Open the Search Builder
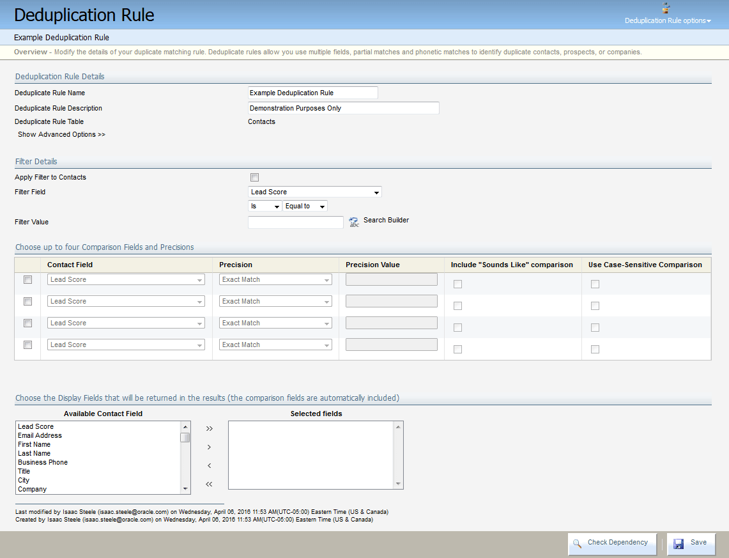 (x=354, y=221)
